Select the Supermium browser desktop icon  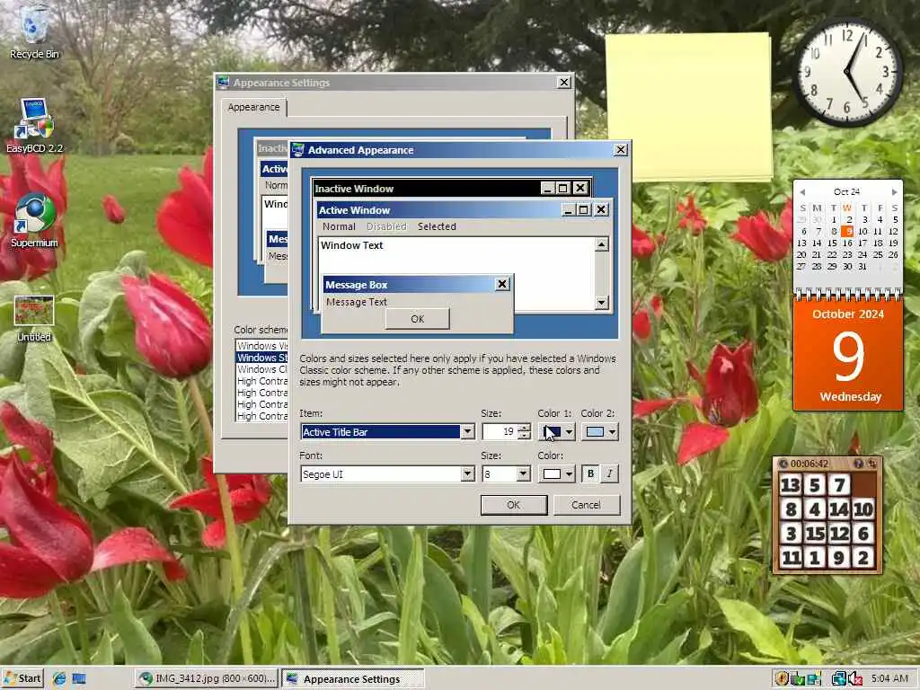point(35,221)
